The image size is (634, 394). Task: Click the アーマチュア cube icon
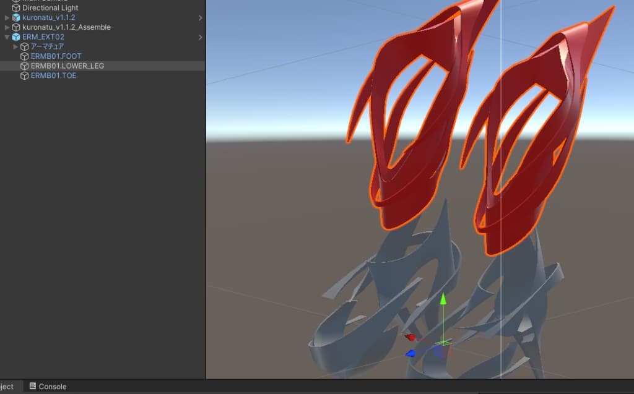click(x=24, y=46)
